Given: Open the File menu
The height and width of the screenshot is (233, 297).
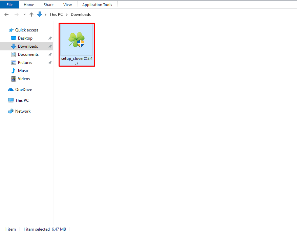Looking at the screenshot, I should click(9, 5).
